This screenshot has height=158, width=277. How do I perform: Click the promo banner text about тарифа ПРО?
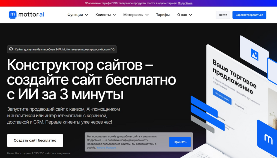tap(131, 3)
